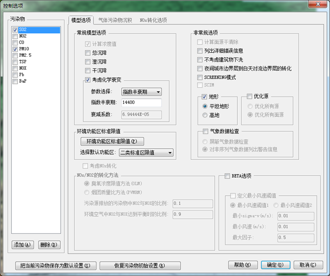Check the NO2 pollutant checkbox

pos(15,36)
